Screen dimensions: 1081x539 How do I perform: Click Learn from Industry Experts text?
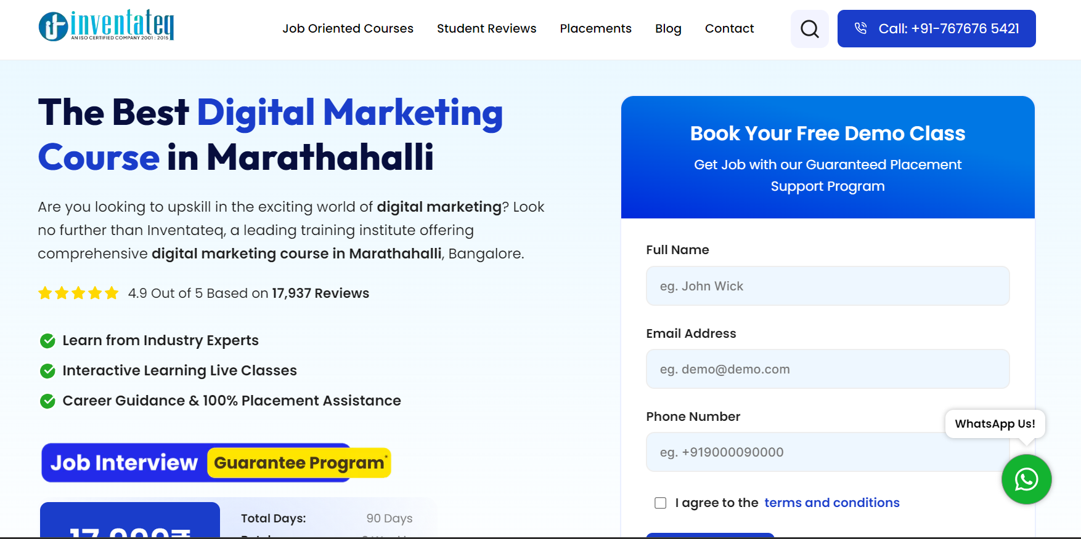160,340
